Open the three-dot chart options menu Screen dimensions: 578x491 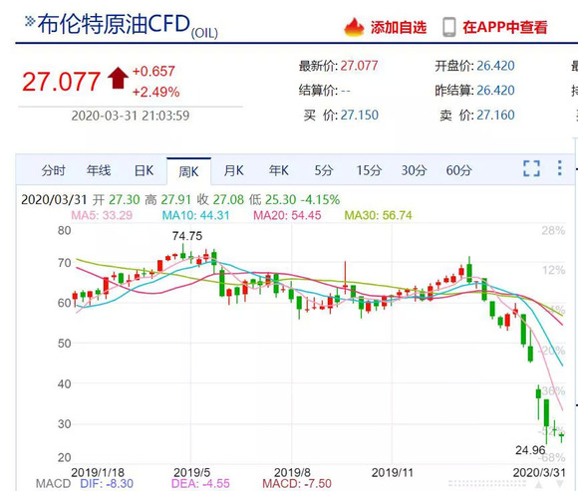(x=560, y=168)
